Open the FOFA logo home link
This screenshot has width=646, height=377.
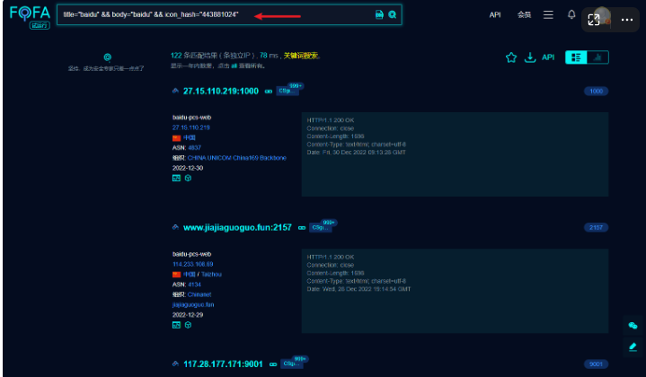30,13
